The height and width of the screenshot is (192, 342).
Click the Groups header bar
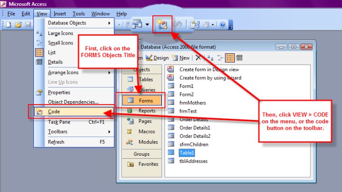(142, 154)
